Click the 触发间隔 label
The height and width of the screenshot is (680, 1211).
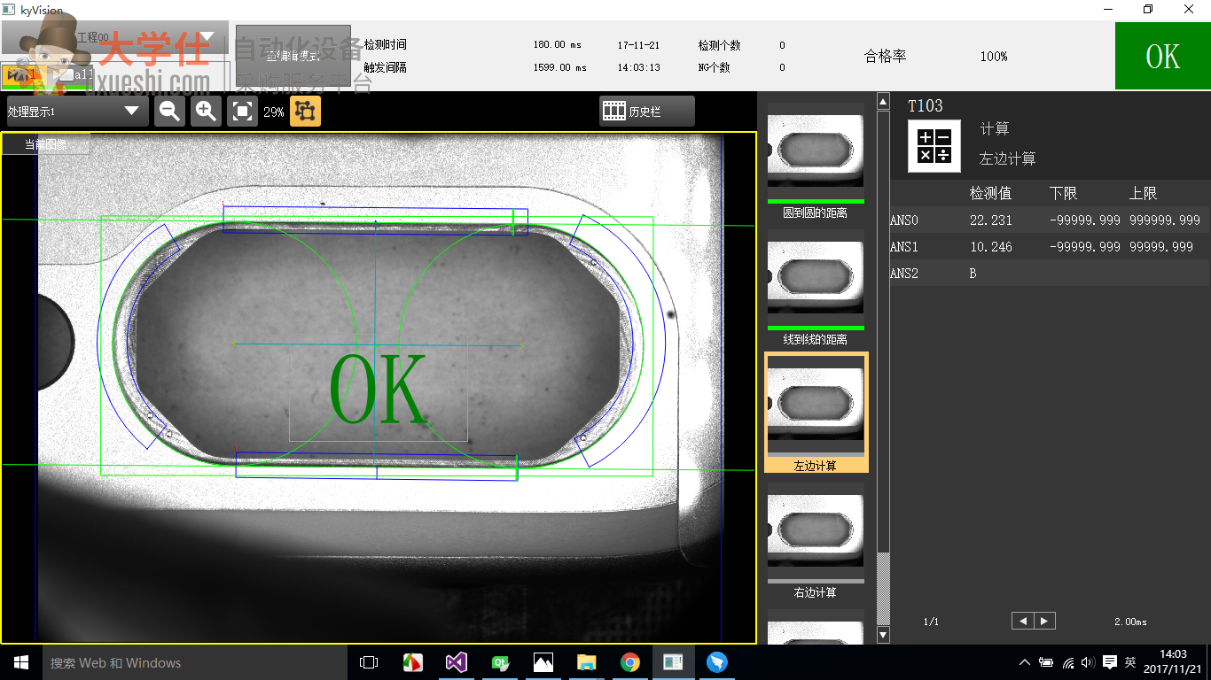[386, 67]
